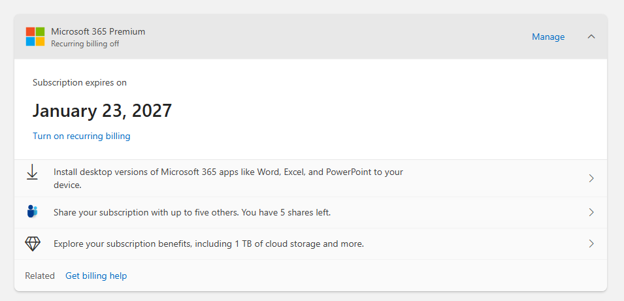
Task: Click the download arrow icon
Action: point(32,172)
